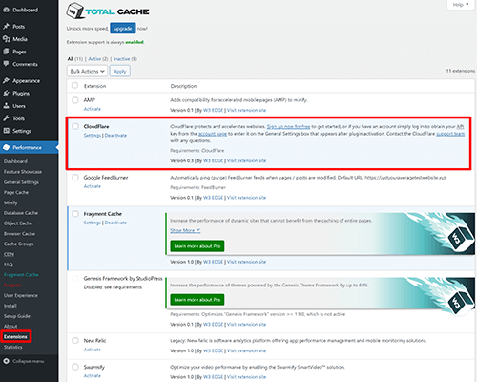Viewport: 477px width, 382px height.
Task: Click the W3 Total Cache logo
Action: 108,11
